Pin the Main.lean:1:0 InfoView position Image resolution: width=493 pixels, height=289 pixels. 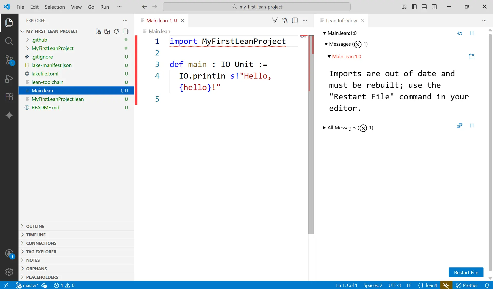point(460,33)
